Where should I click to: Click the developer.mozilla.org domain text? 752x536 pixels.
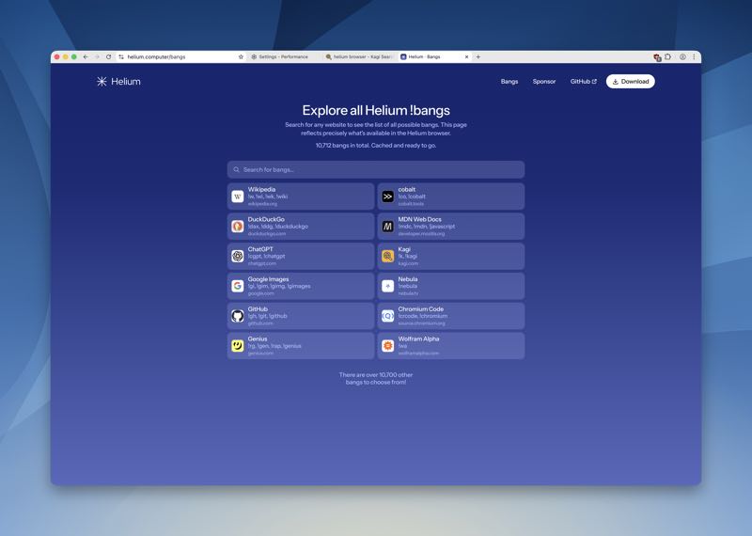(421, 234)
